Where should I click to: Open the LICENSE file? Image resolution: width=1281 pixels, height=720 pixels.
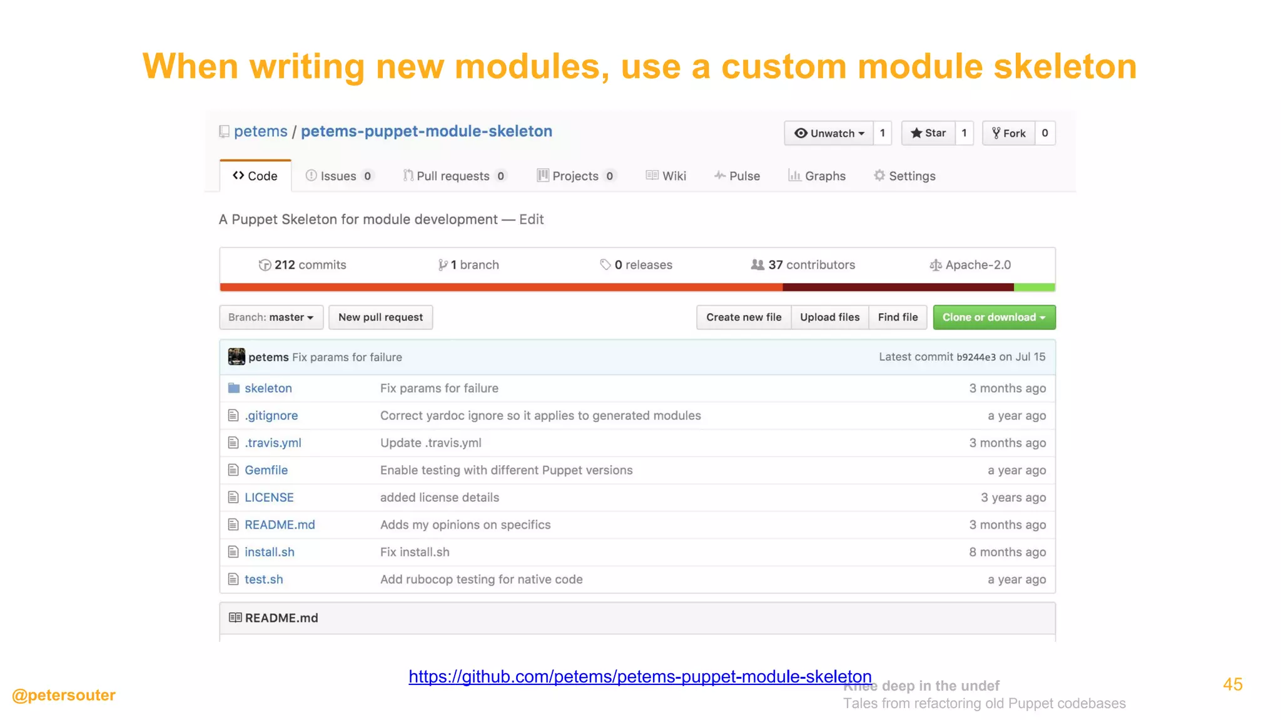[269, 497]
